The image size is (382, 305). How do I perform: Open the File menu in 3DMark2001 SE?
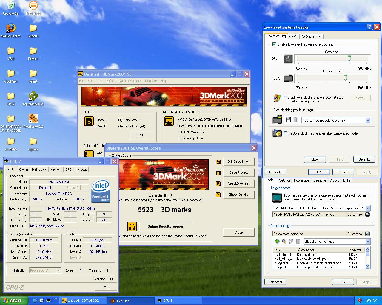click(81, 81)
